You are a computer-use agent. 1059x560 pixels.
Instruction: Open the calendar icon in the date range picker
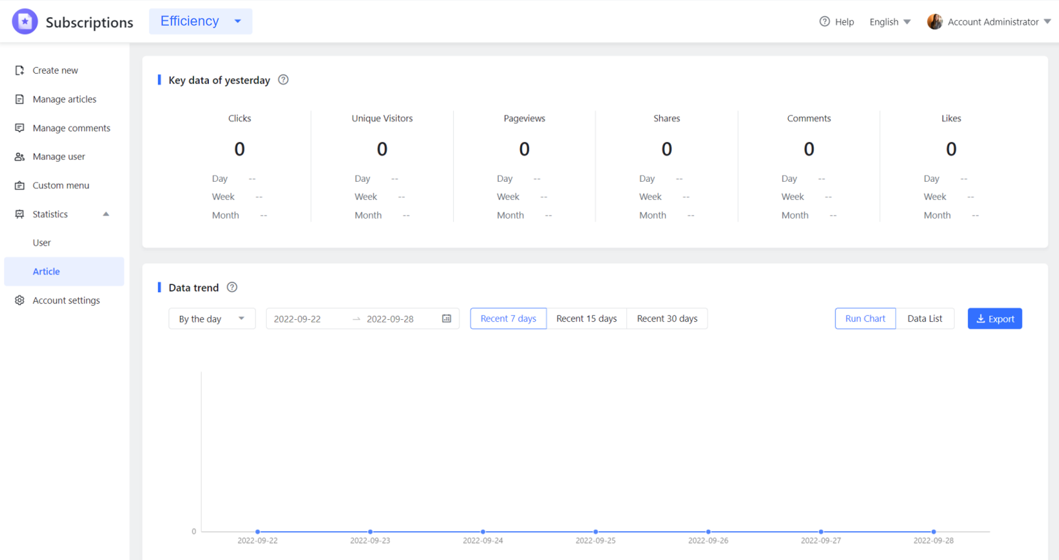[x=446, y=319]
